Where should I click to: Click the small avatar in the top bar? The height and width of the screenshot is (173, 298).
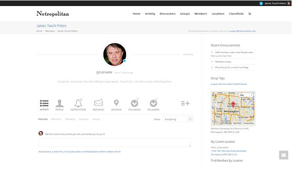(289, 3)
